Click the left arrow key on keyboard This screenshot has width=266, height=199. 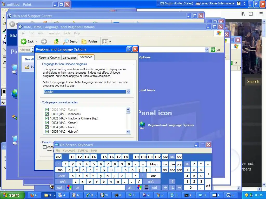pyautogui.click(x=165, y=188)
